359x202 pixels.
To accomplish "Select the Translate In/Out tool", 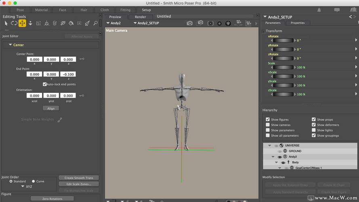I will [30, 23].
